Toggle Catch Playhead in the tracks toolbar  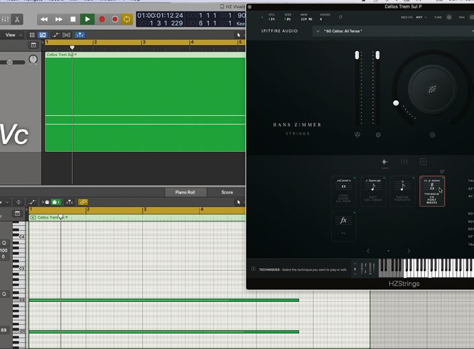click(80, 35)
